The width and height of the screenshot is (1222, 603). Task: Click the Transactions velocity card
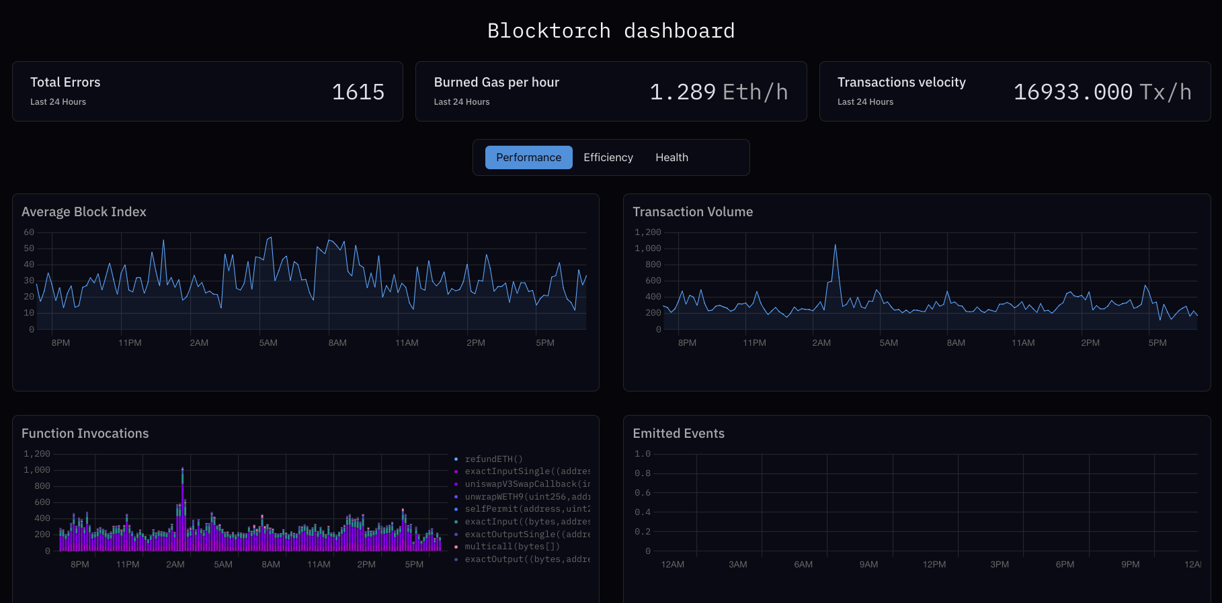(1015, 91)
